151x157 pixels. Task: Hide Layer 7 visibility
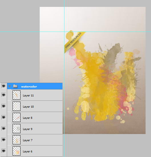tap(4, 140)
